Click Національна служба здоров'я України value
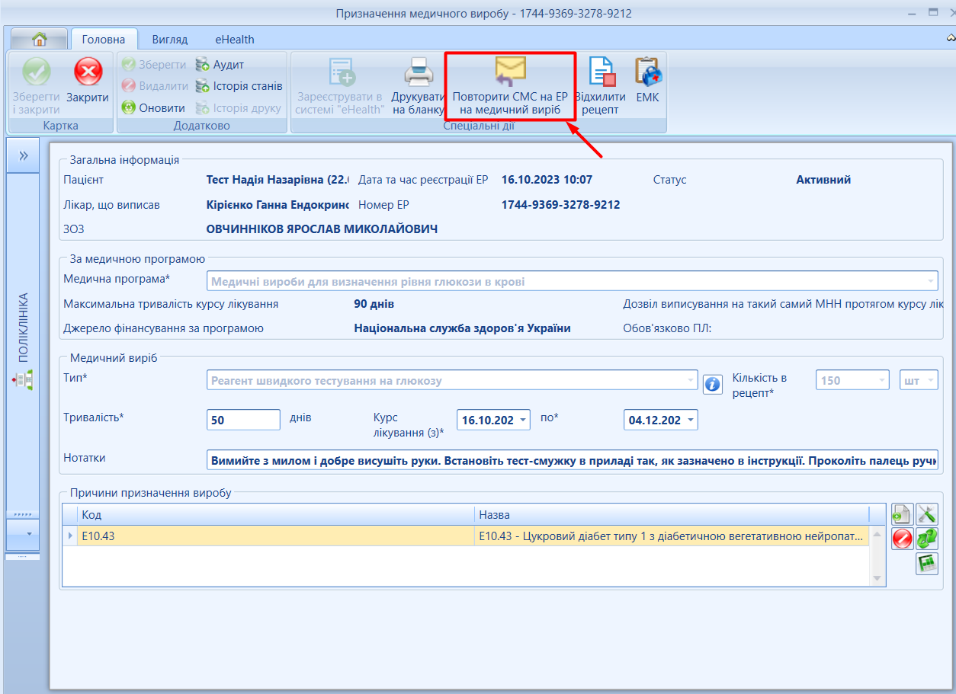This screenshot has height=694, width=956. click(x=462, y=328)
